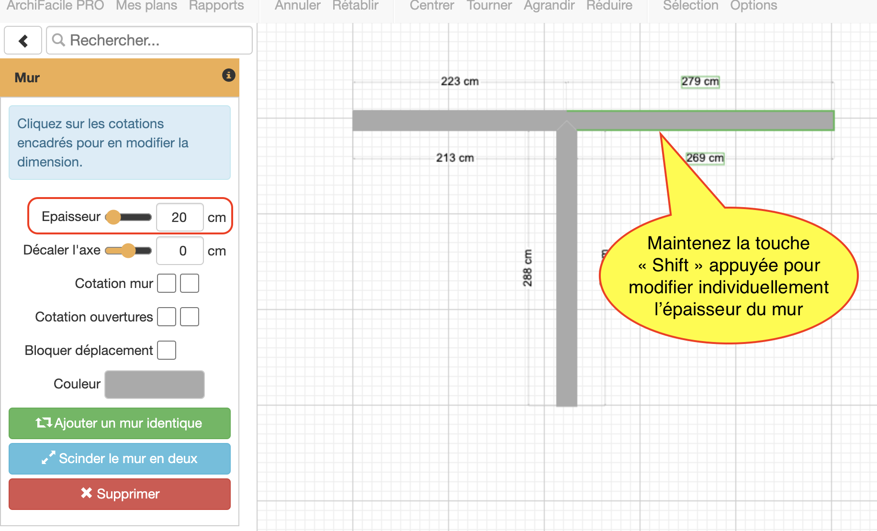The width and height of the screenshot is (877, 531).
Task: Open the Mes plans menu
Action: [x=146, y=6]
